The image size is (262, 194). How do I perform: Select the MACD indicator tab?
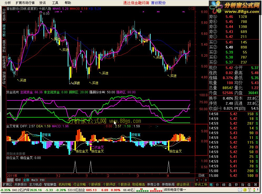pyautogui.click(x=34, y=180)
